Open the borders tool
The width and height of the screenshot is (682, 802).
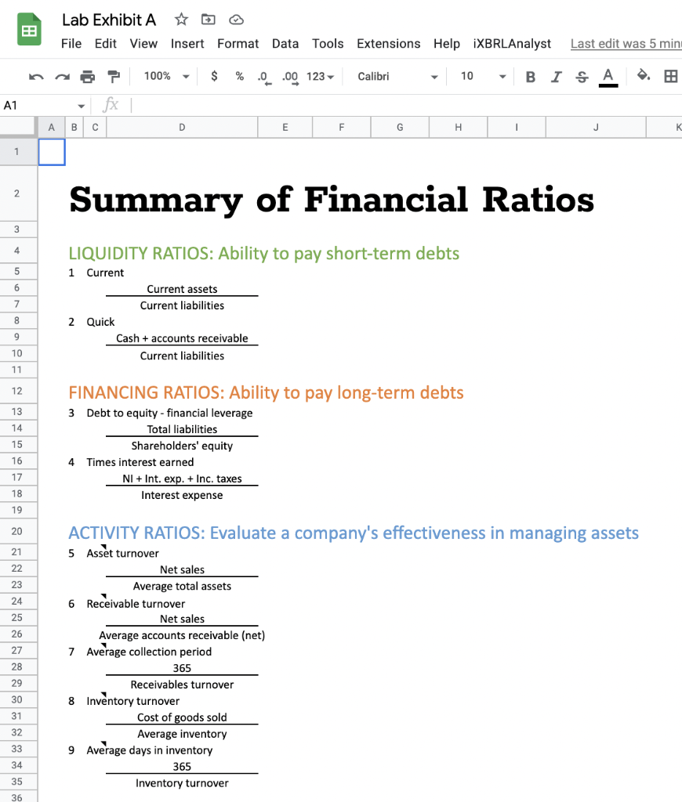(670, 76)
